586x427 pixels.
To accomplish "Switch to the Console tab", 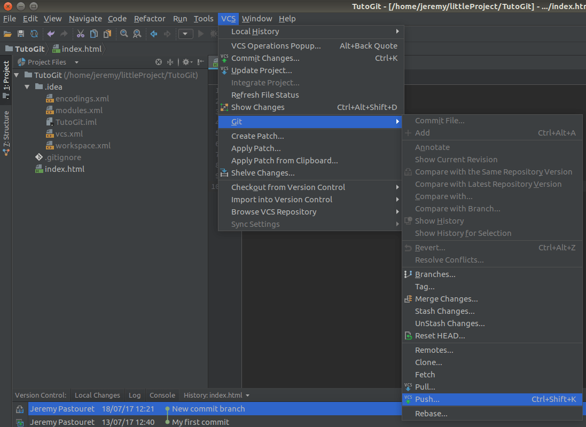I will click(162, 396).
